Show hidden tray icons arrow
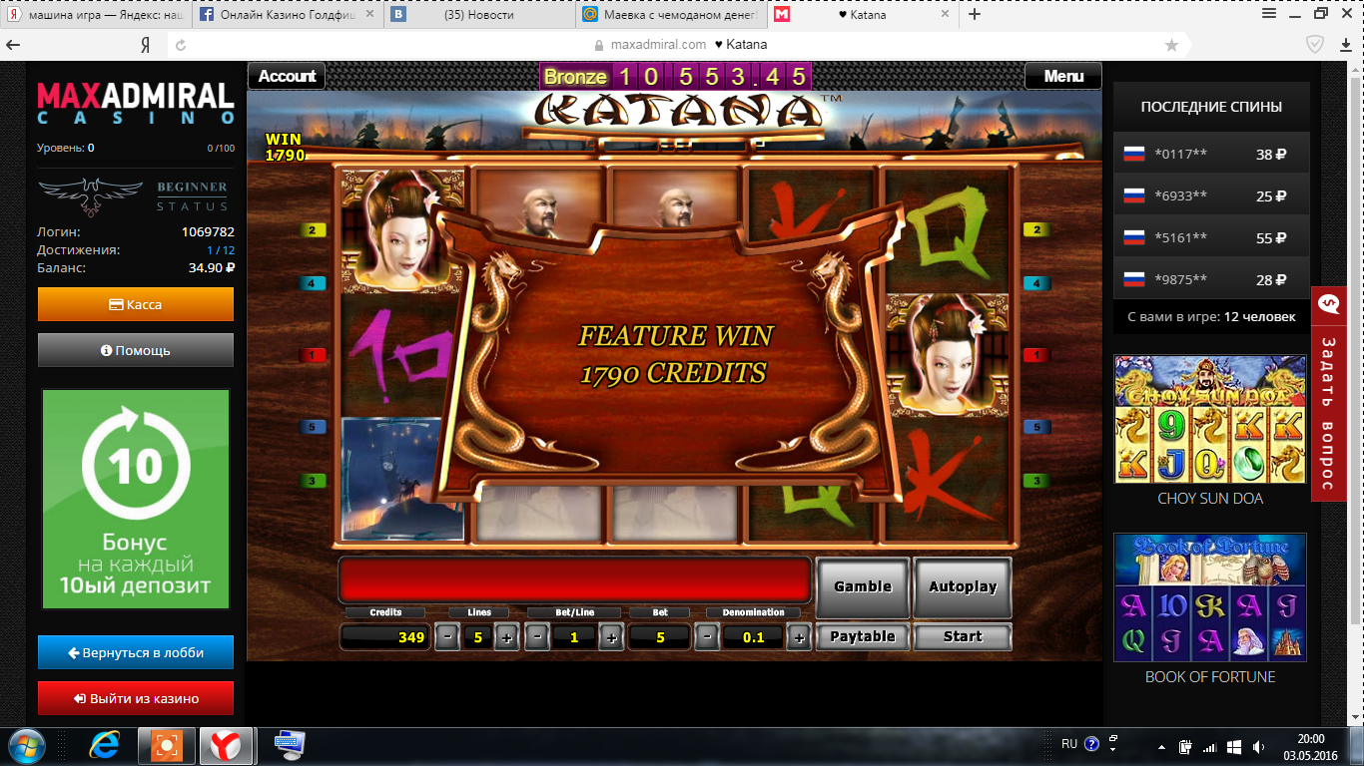1364x766 pixels. (1161, 746)
